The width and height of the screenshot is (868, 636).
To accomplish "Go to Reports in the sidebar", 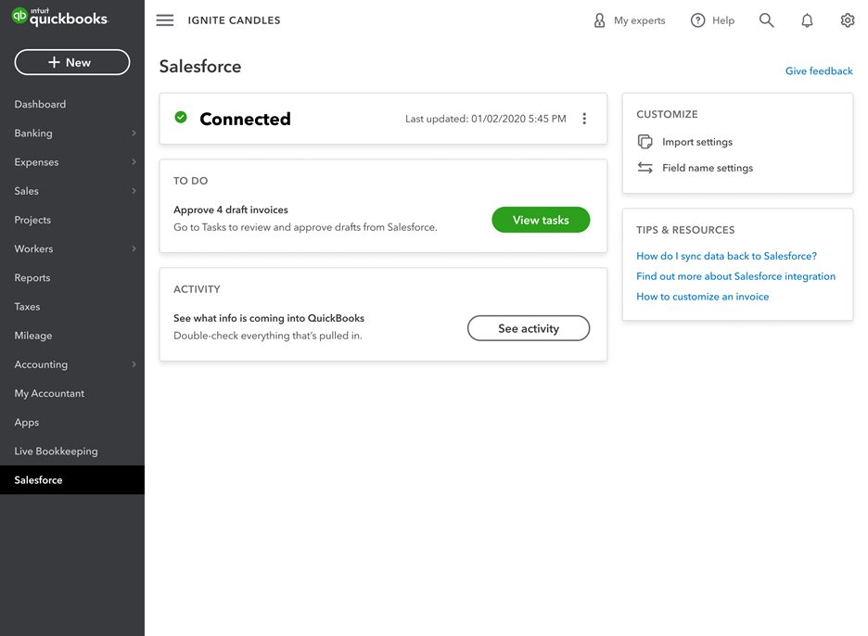I will 32,278.
